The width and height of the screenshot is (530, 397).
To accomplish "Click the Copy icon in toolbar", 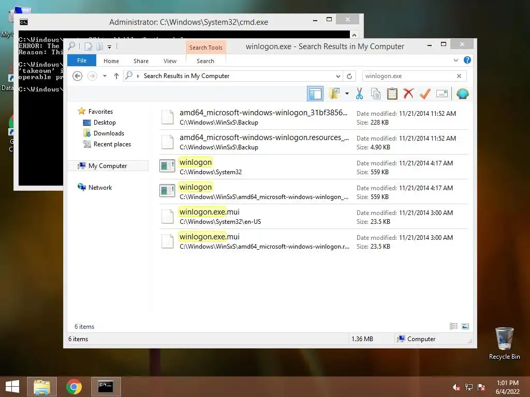I will 376,94.
